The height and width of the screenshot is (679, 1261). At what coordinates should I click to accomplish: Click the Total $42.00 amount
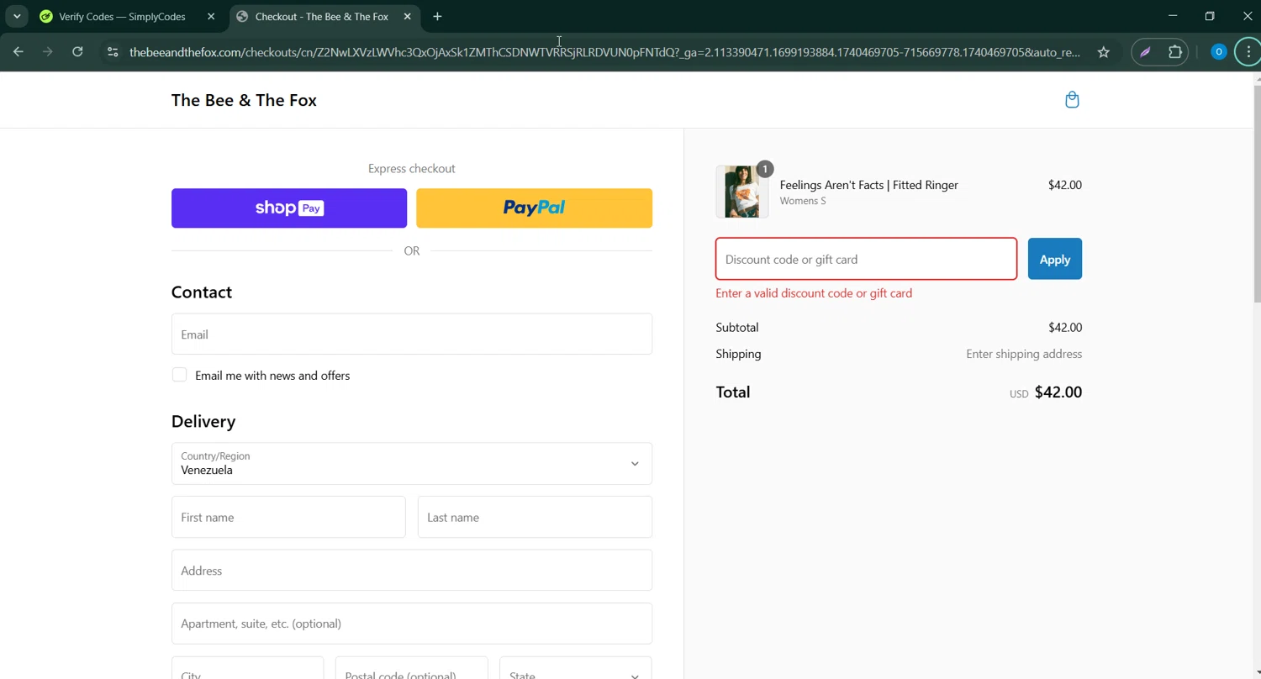click(x=1058, y=392)
